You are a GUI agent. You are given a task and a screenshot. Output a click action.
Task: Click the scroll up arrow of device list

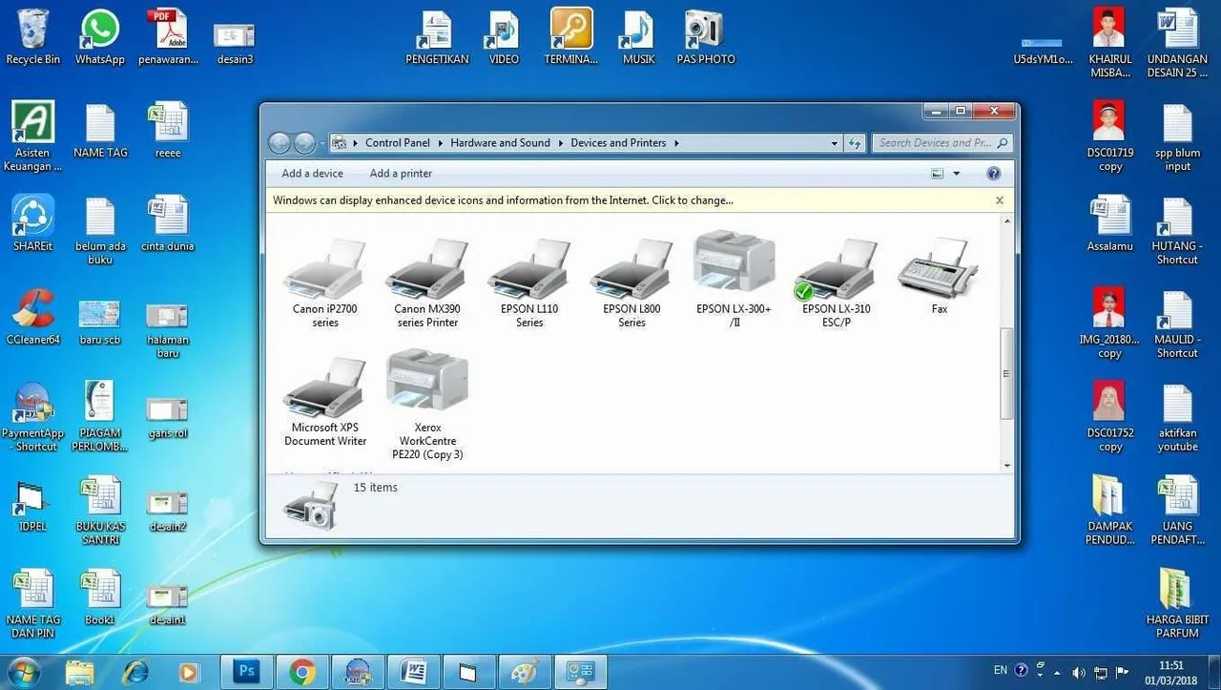(1006, 221)
